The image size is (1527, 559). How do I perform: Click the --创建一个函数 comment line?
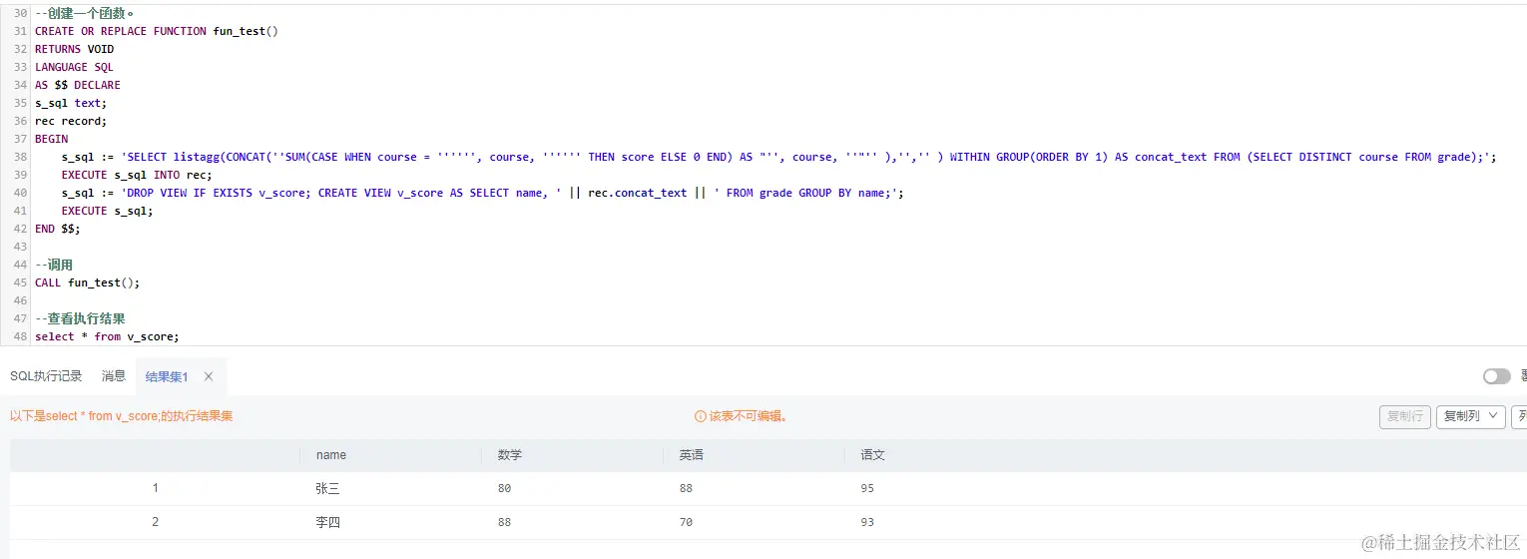pos(85,13)
